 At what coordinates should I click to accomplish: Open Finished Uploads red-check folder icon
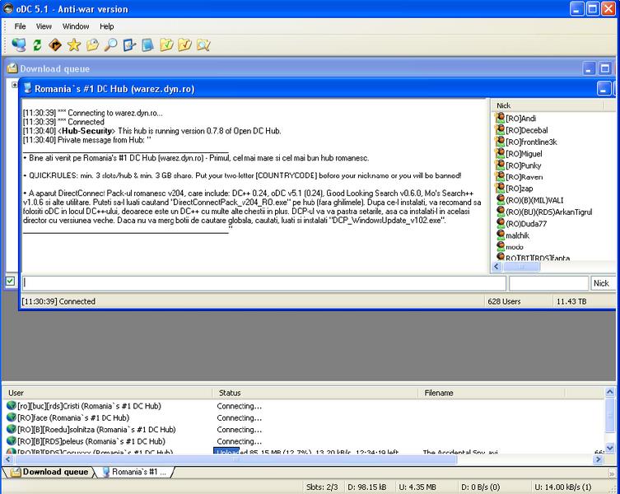click(x=184, y=44)
